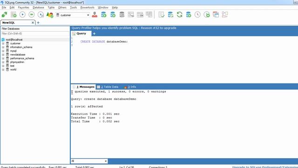The width and height of the screenshot is (298, 168).
Task: Switch to the Query tab
Action: click(81, 34)
